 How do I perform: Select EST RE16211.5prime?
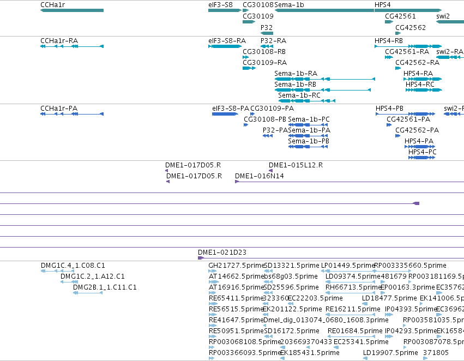353,310
